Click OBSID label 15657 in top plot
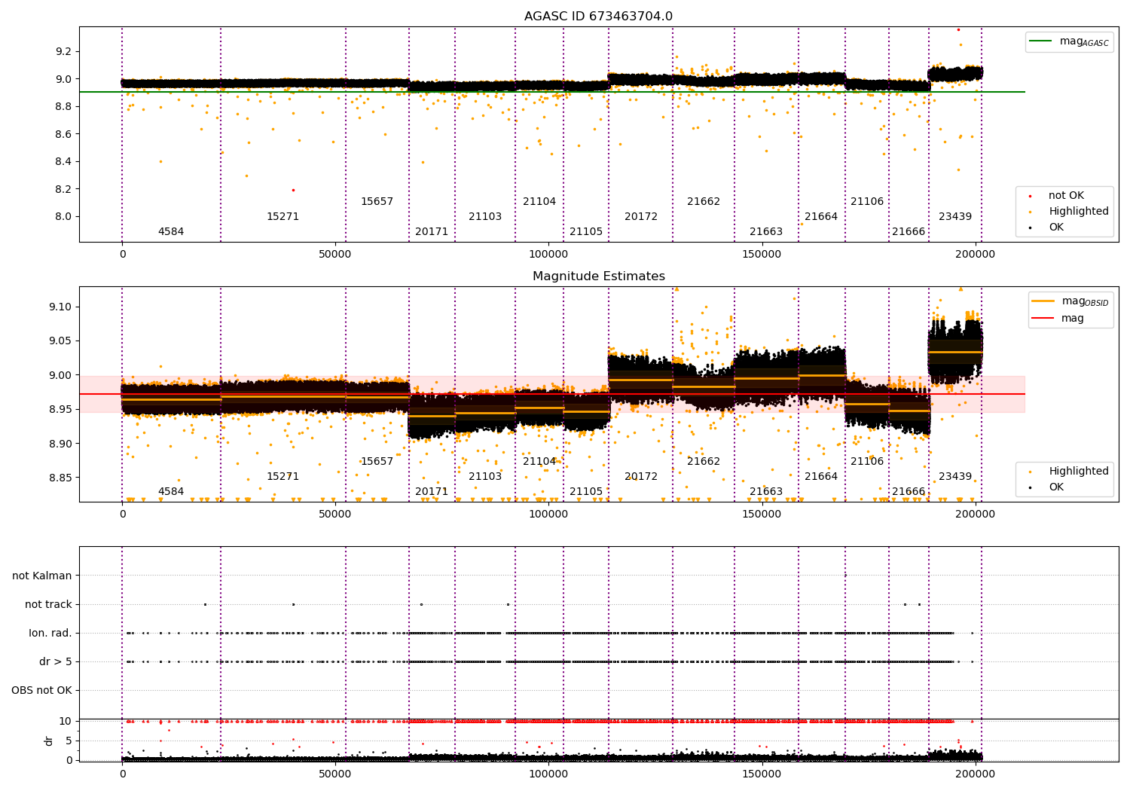 click(377, 202)
